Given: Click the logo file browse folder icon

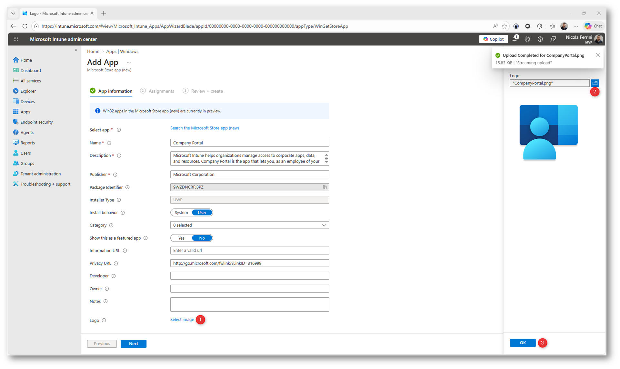Looking at the screenshot, I should coord(595,83).
